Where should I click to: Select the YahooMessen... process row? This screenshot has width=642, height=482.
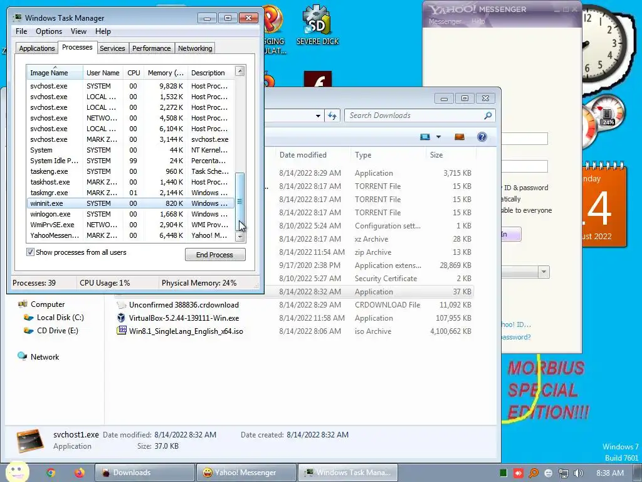[x=130, y=236]
